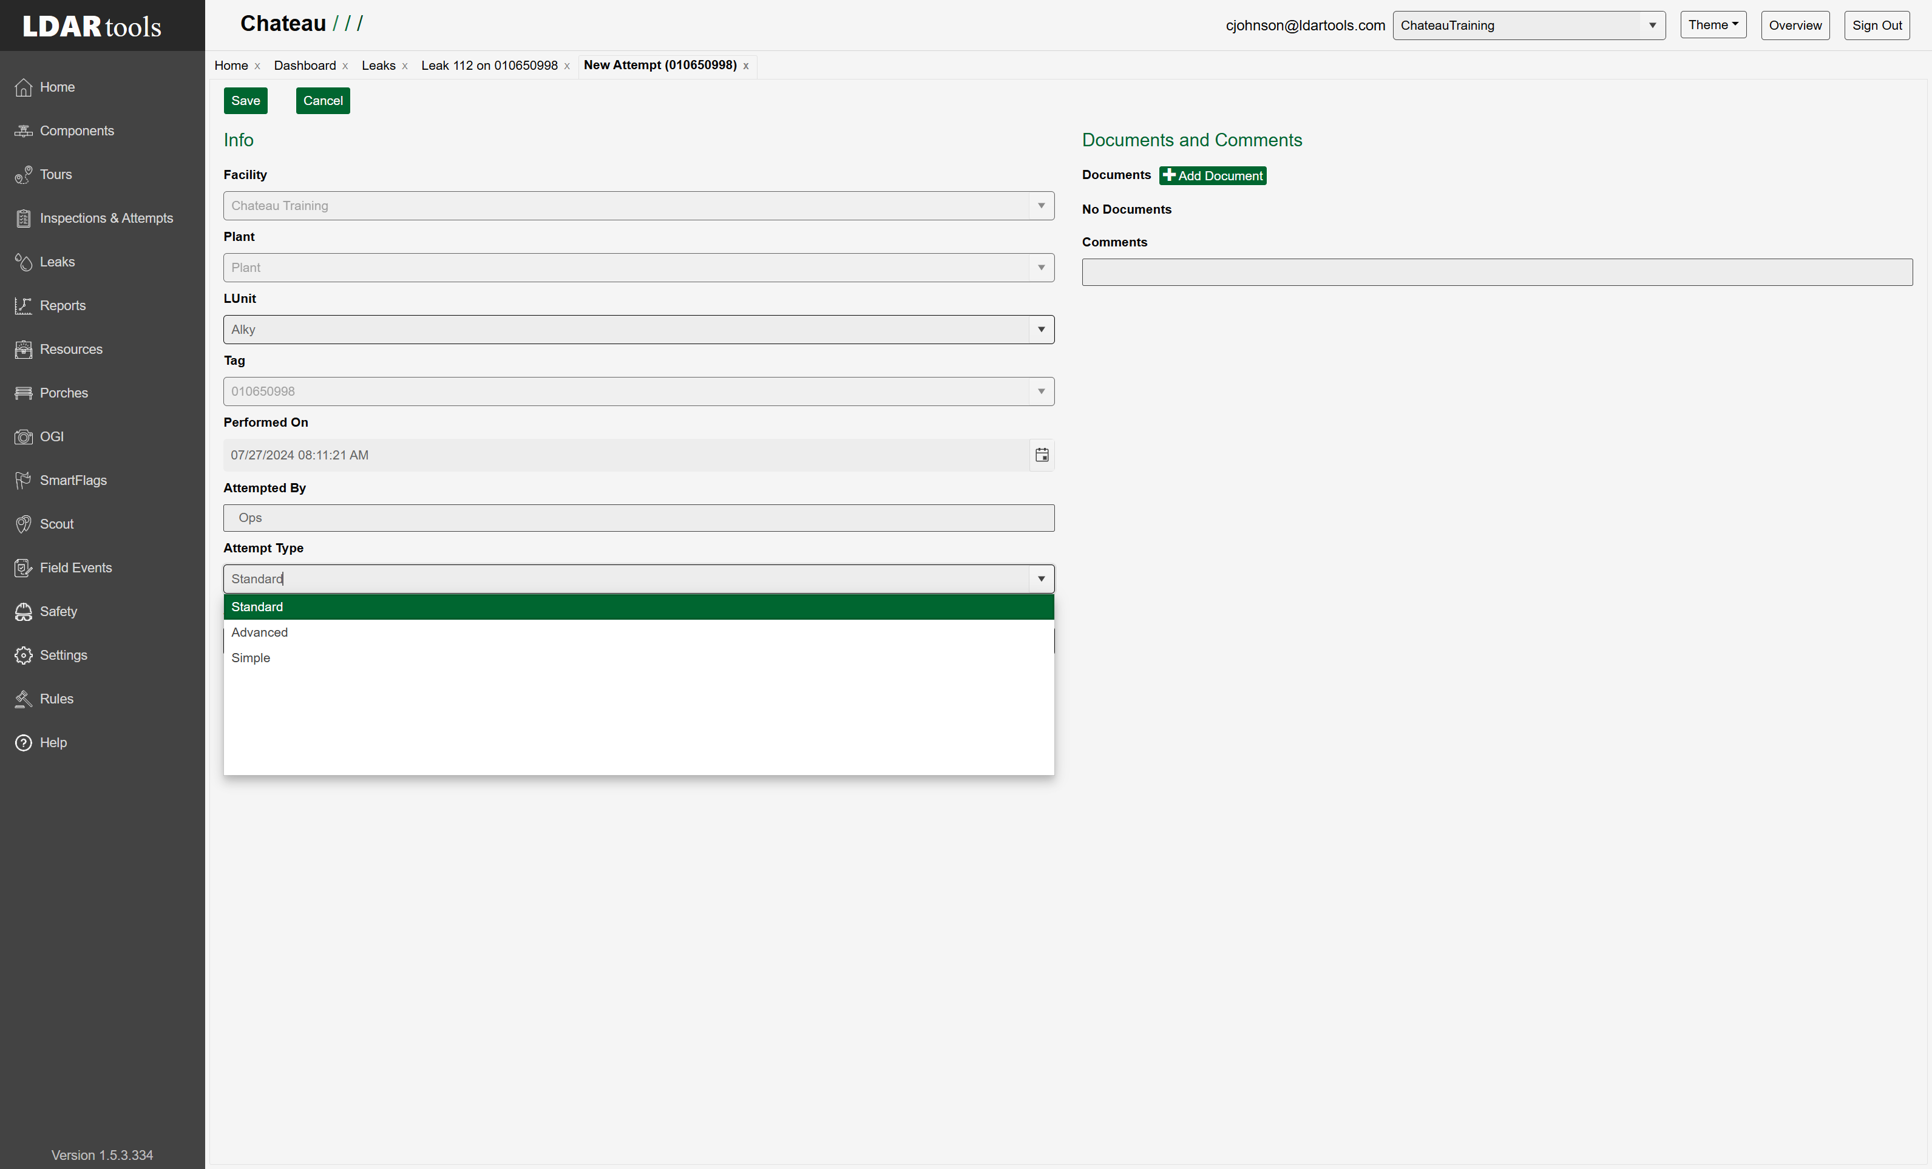Open the Rules gavel icon
Screen dimensions: 1932x1169
tap(24, 699)
